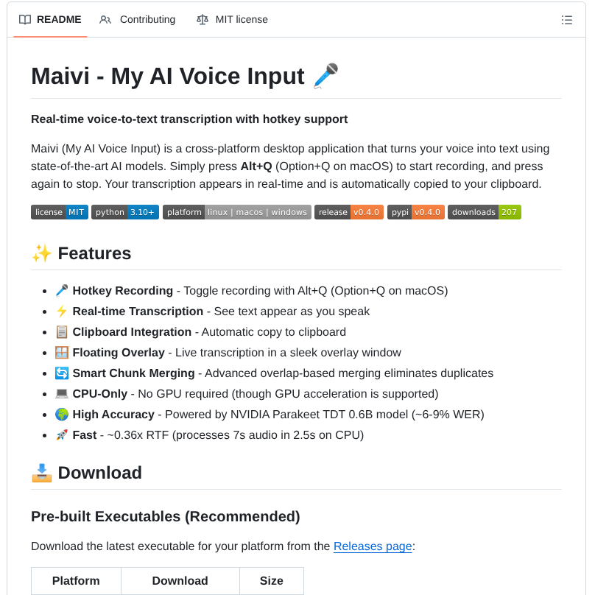Click the downloads 207 badge

click(485, 212)
